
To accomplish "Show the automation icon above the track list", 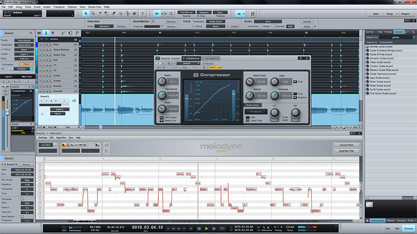I will tap(63, 33).
